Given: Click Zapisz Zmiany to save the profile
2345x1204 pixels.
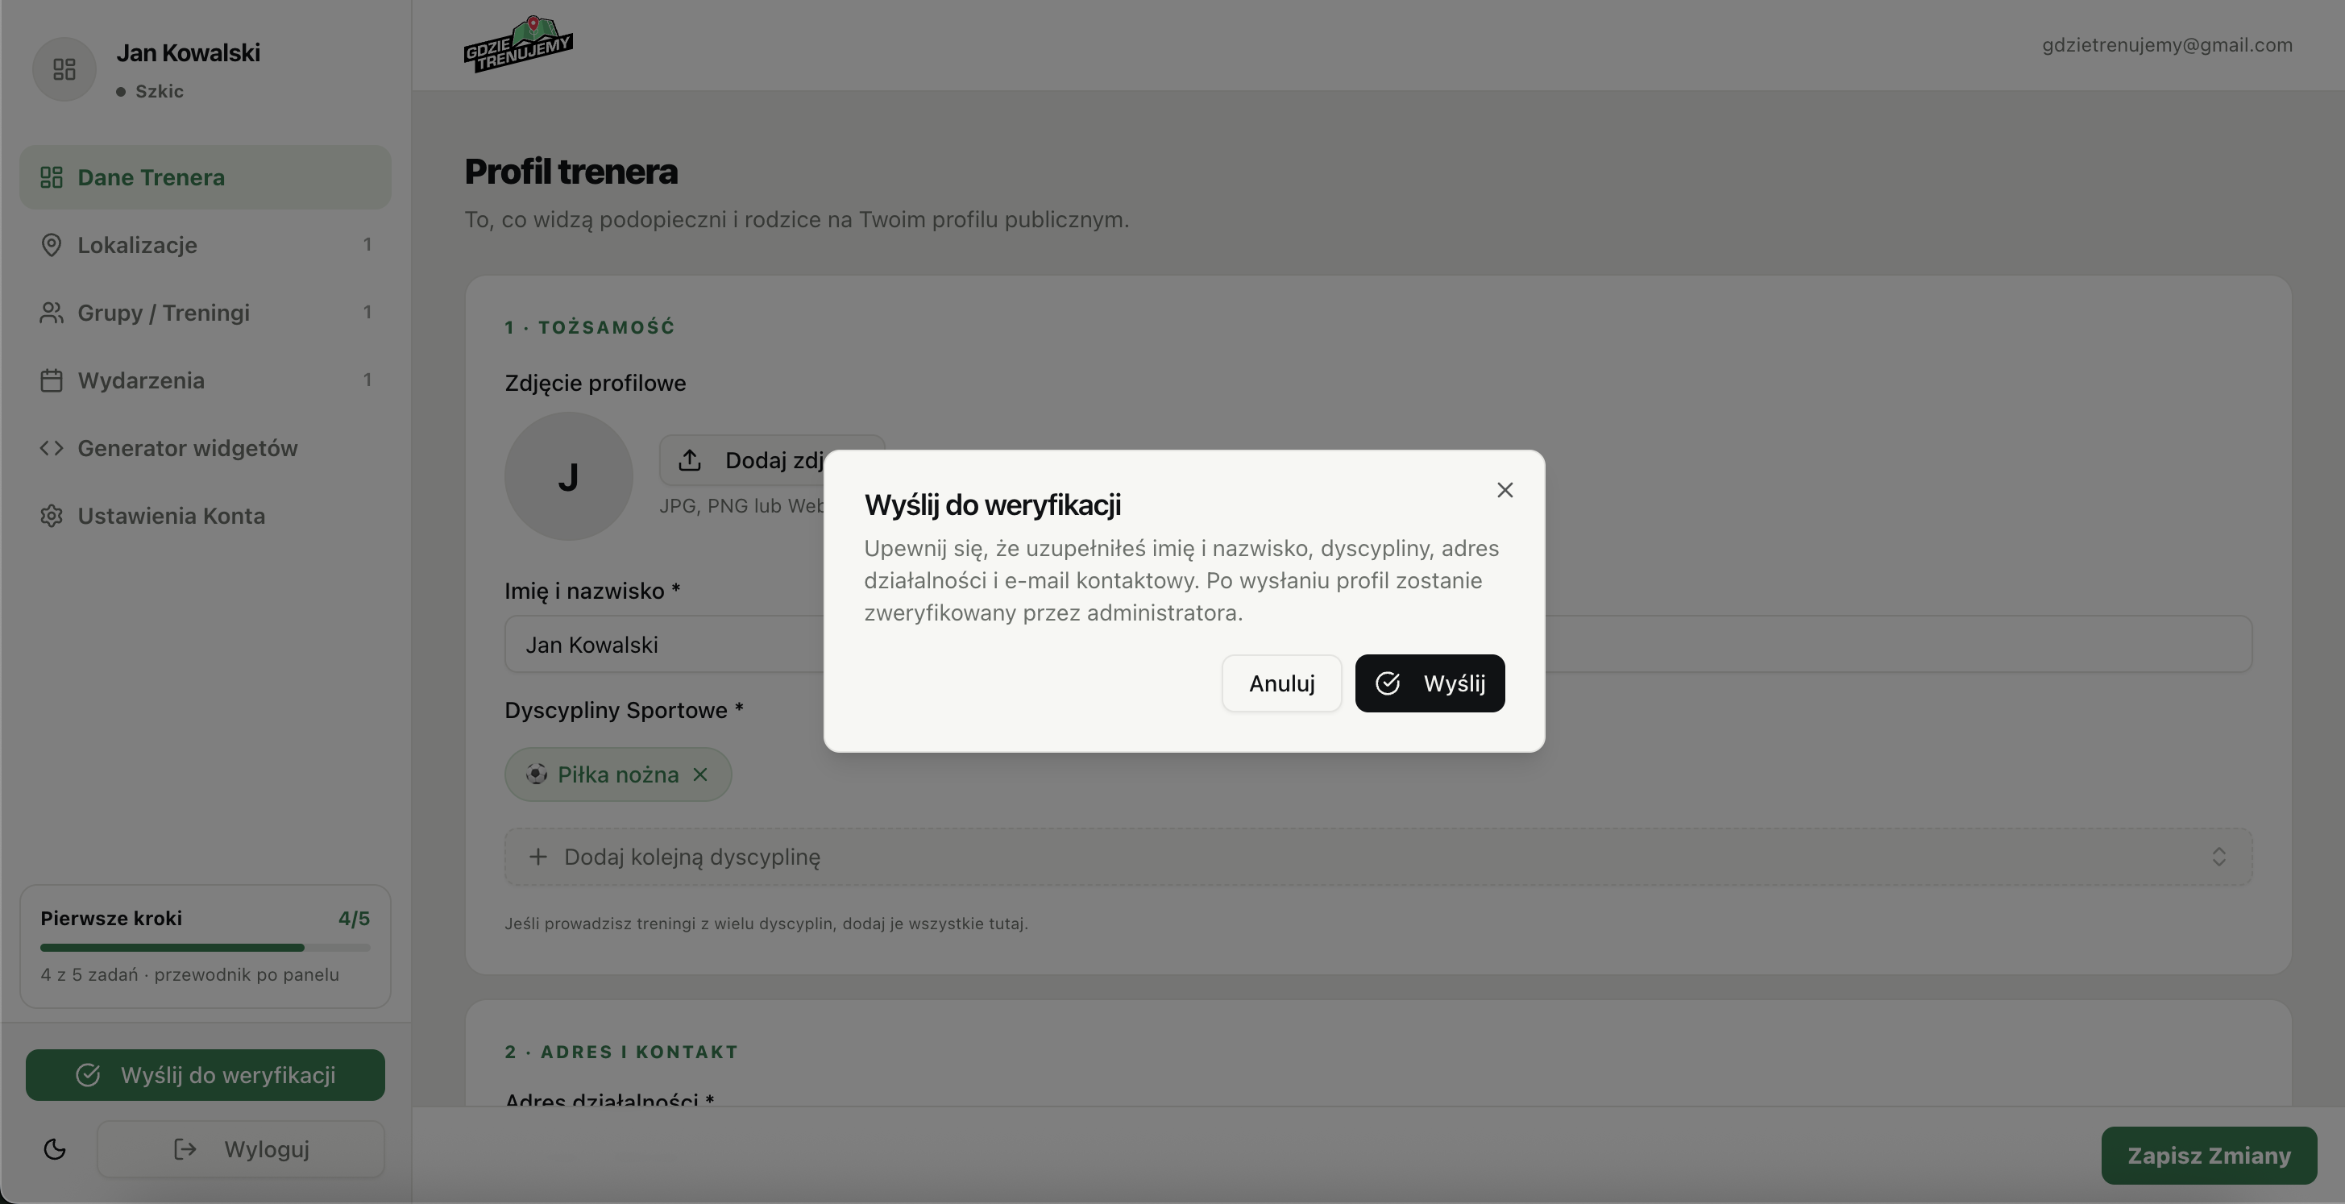Looking at the screenshot, I should [x=2209, y=1156].
